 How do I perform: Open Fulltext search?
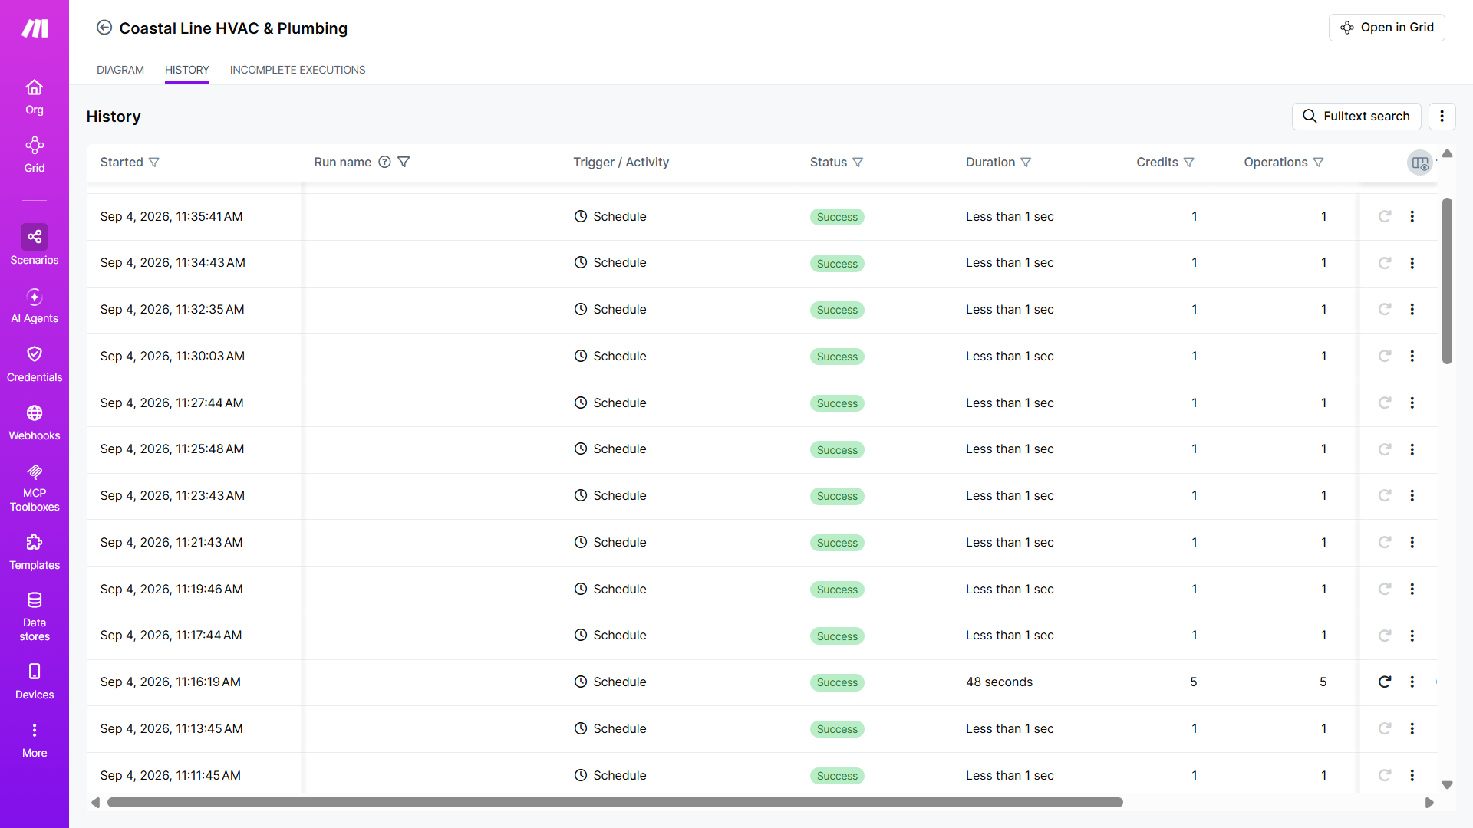point(1356,116)
